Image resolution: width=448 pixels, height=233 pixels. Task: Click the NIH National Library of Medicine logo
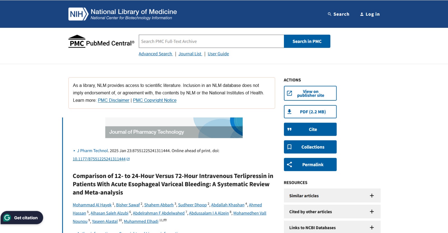click(122, 14)
